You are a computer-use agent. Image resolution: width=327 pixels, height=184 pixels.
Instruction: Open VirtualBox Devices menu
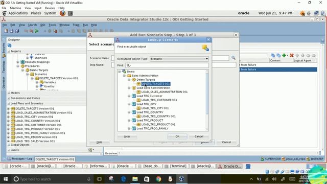point(50,8)
